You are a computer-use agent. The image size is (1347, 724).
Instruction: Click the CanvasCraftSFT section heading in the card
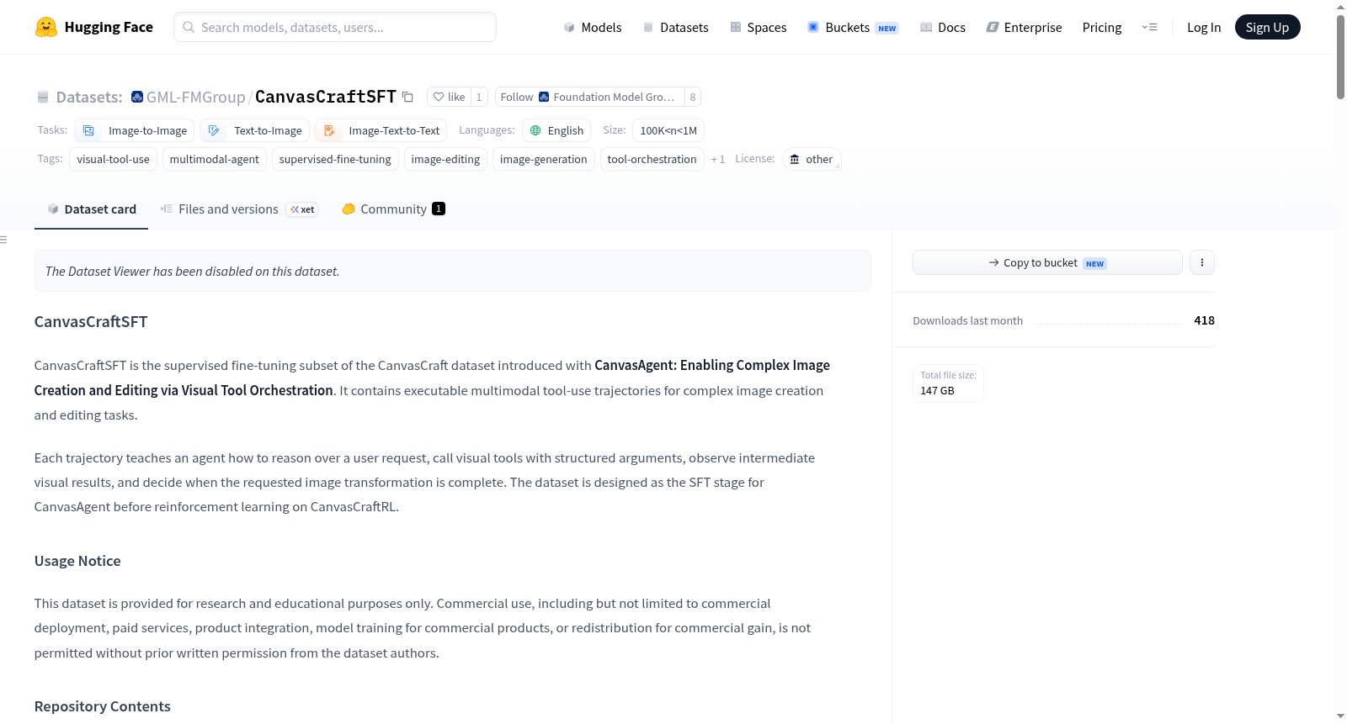click(x=91, y=322)
